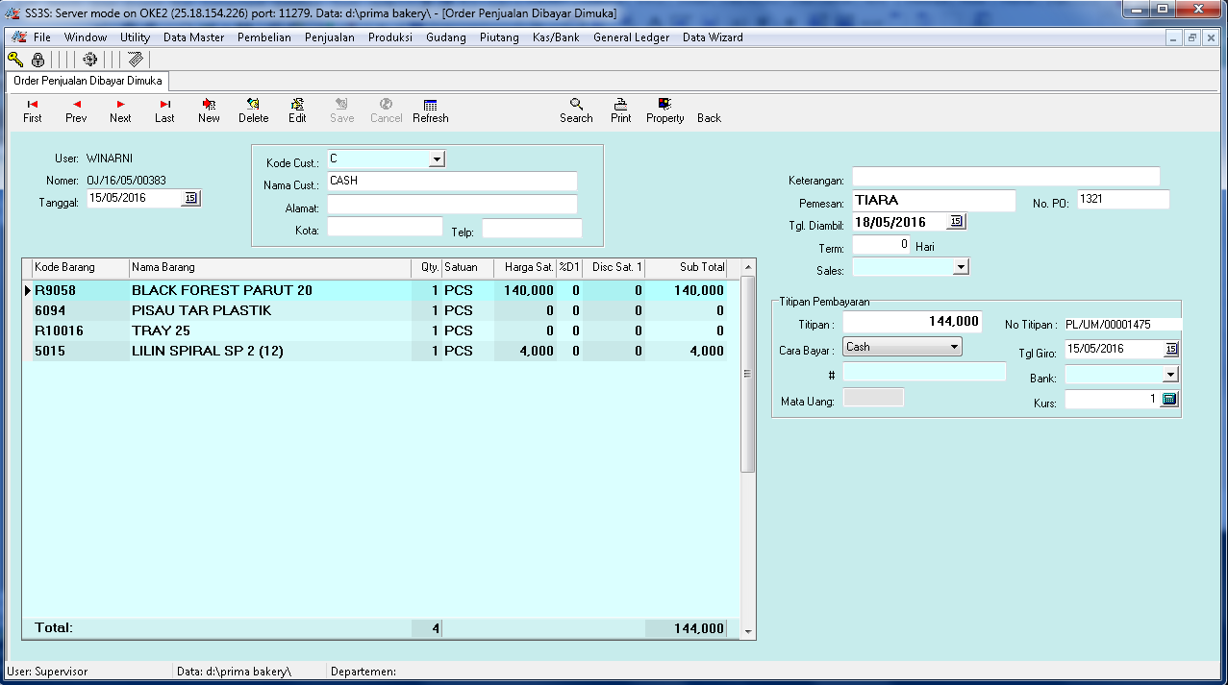Edit the current order

297,110
